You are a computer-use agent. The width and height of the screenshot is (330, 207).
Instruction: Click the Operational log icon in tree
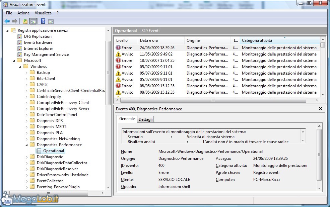click(39, 151)
